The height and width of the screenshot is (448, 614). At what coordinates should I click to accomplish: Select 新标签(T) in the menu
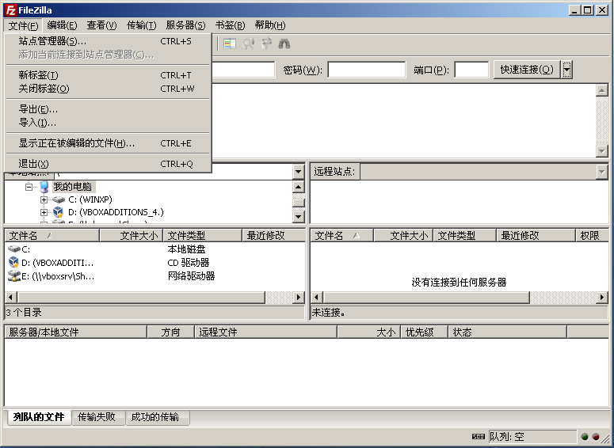click(108, 74)
